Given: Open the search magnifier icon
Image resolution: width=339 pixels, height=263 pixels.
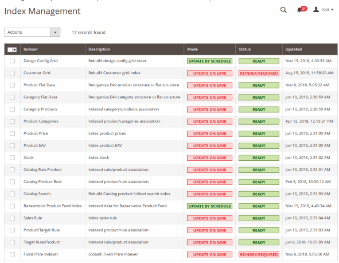Looking at the screenshot, I should [283, 10].
